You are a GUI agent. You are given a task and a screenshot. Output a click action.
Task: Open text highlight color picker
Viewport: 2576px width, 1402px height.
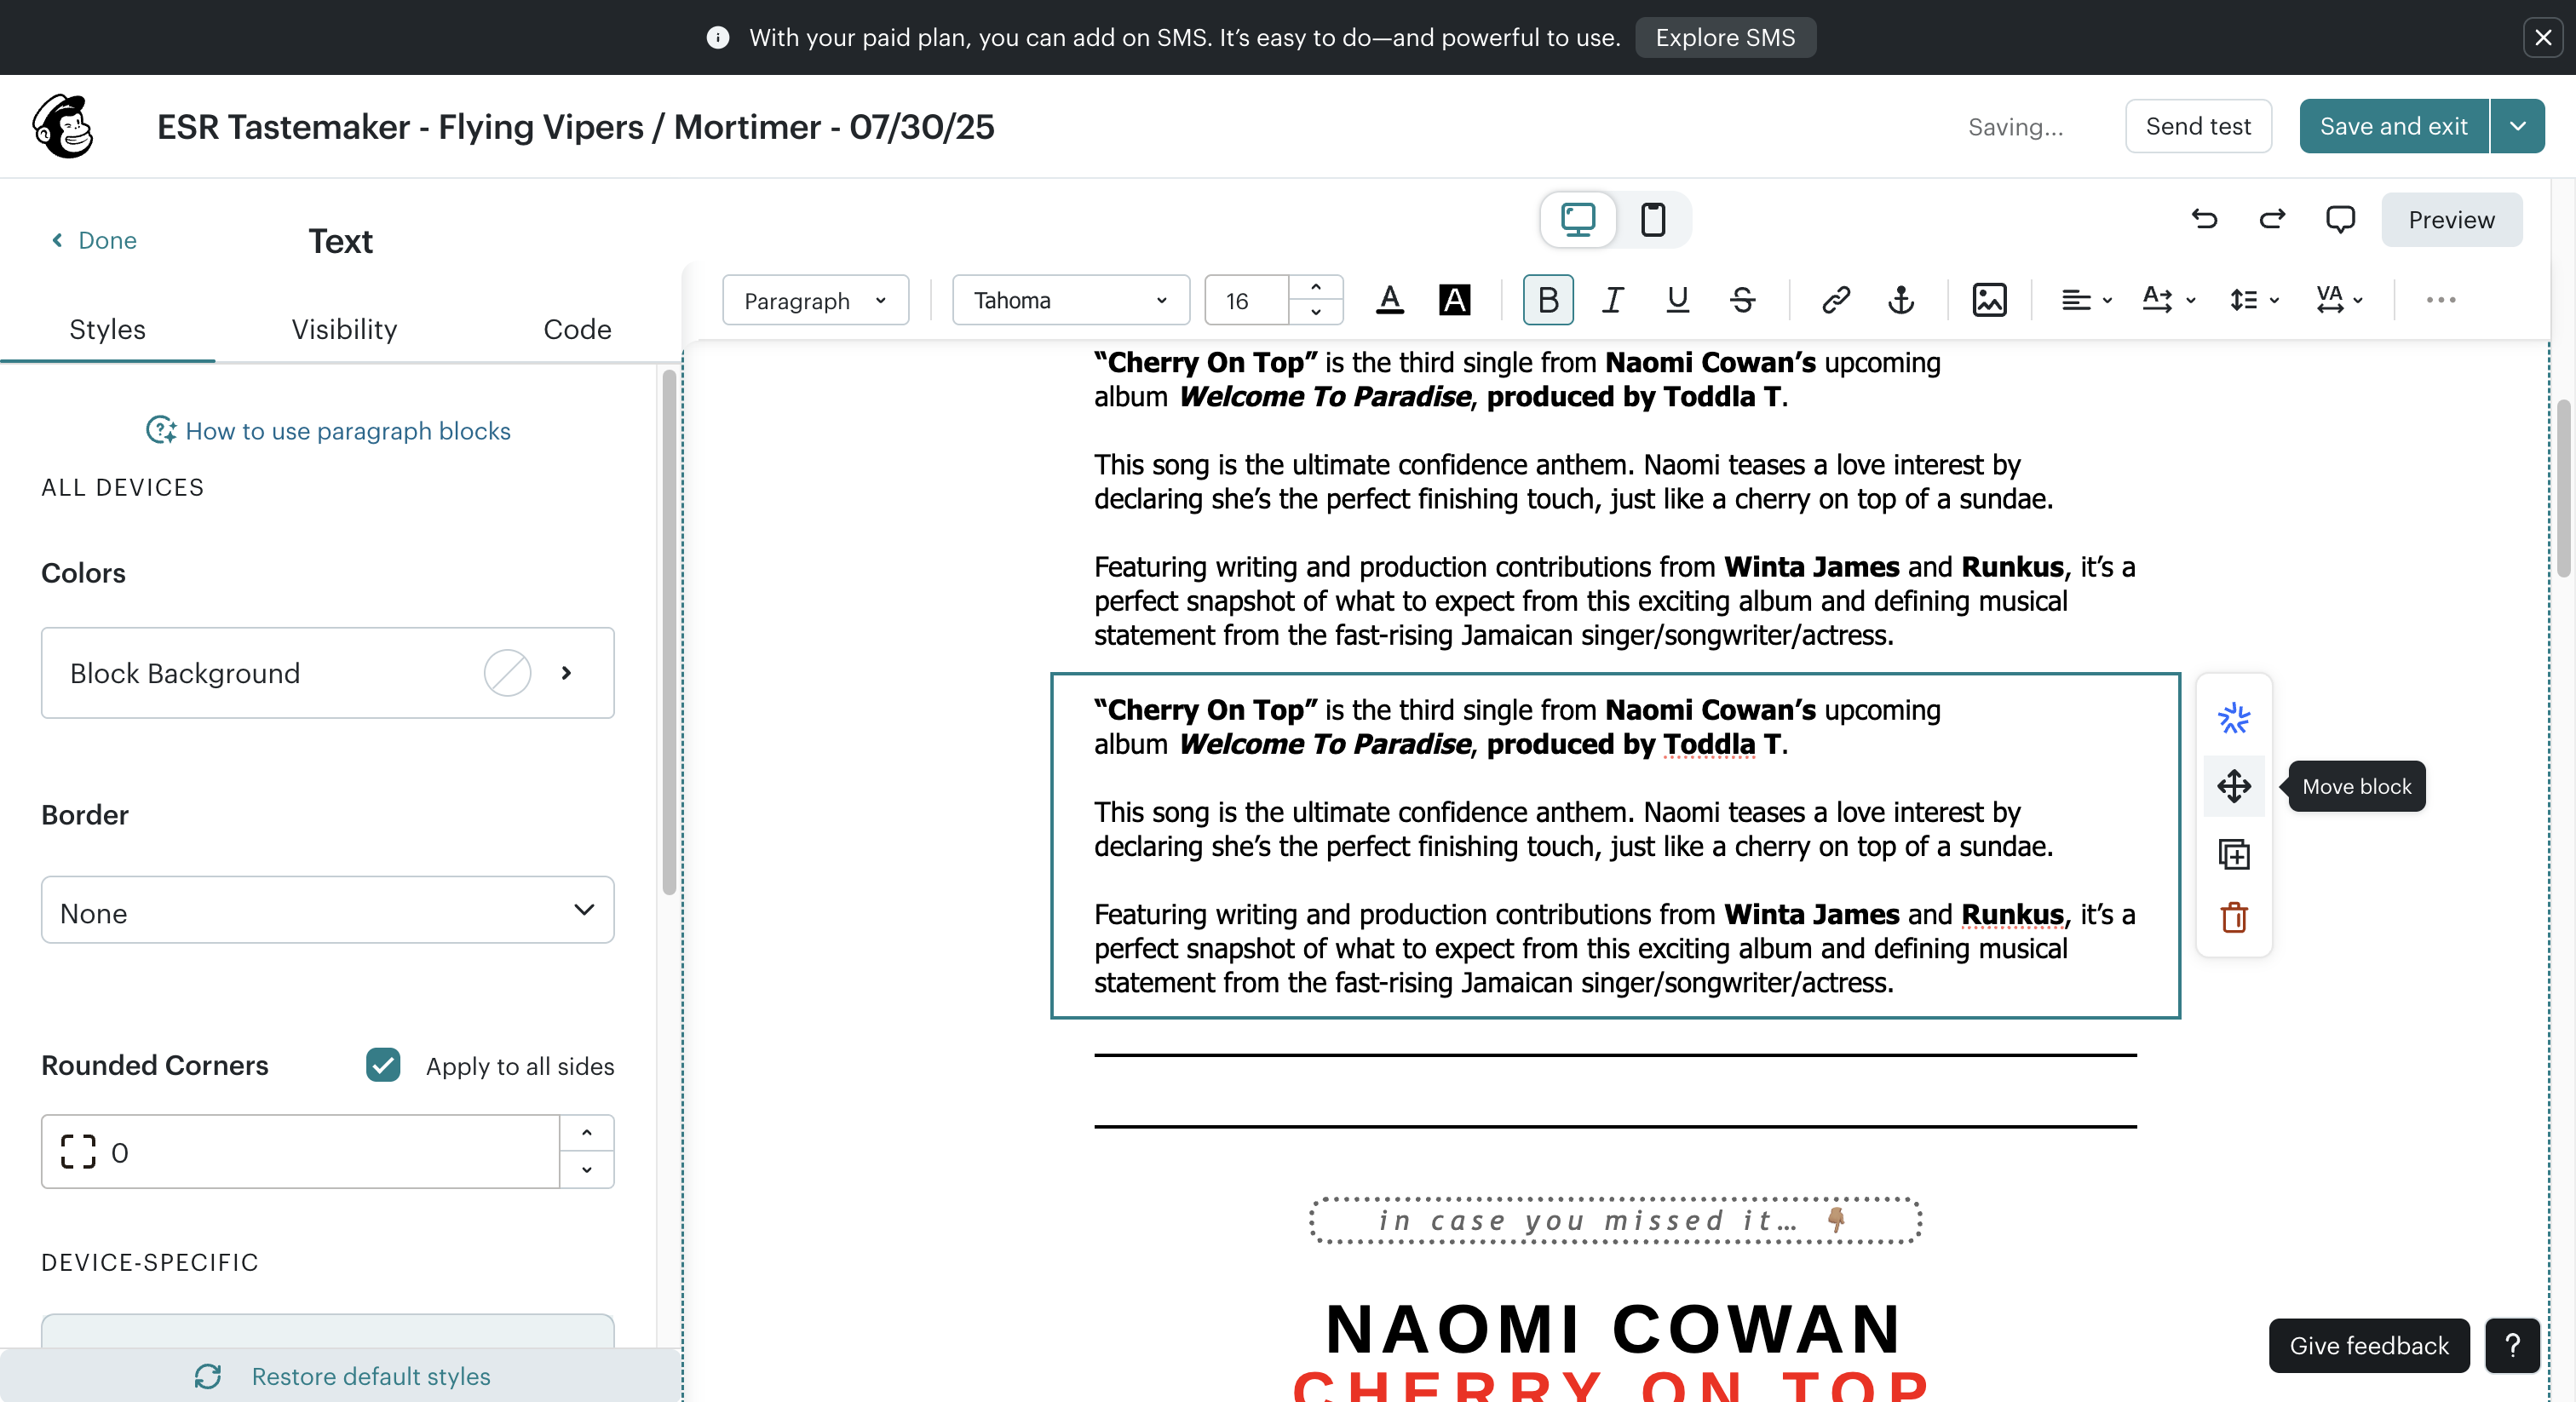pyautogui.click(x=1455, y=300)
